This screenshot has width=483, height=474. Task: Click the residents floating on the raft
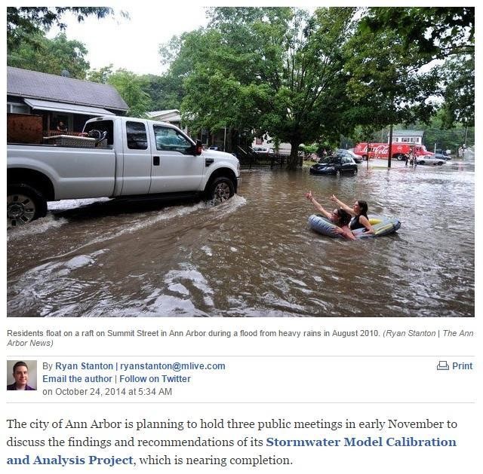[x=354, y=217]
